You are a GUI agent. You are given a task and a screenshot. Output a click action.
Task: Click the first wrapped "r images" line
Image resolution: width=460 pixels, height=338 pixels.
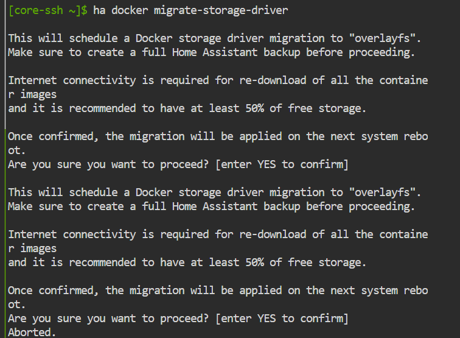point(32,94)
